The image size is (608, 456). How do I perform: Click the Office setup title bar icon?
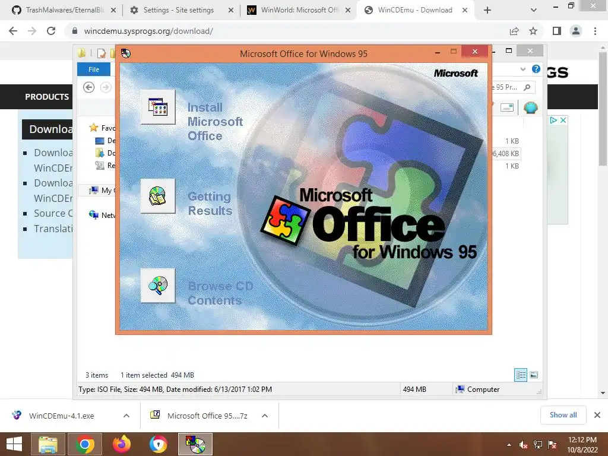click(x=126, y=53)
